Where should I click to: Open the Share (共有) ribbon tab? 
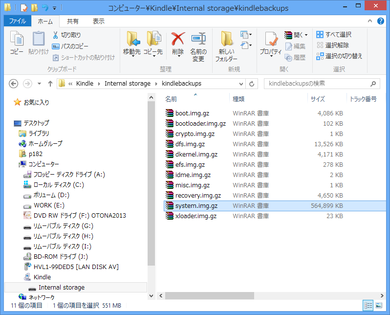73,22
